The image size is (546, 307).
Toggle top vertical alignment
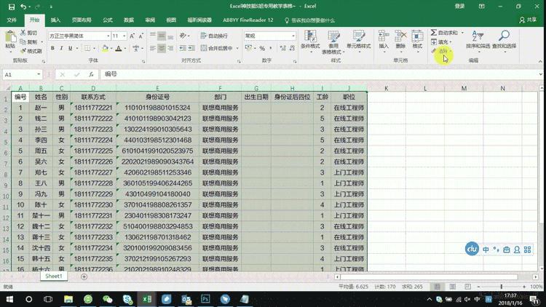153,36
